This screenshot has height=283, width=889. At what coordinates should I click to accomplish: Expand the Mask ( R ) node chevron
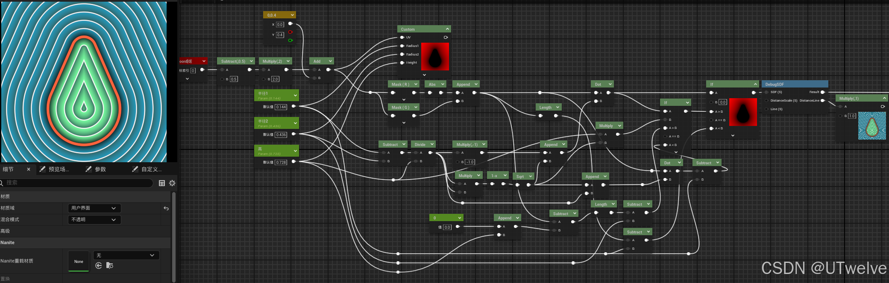pos(416,85)
